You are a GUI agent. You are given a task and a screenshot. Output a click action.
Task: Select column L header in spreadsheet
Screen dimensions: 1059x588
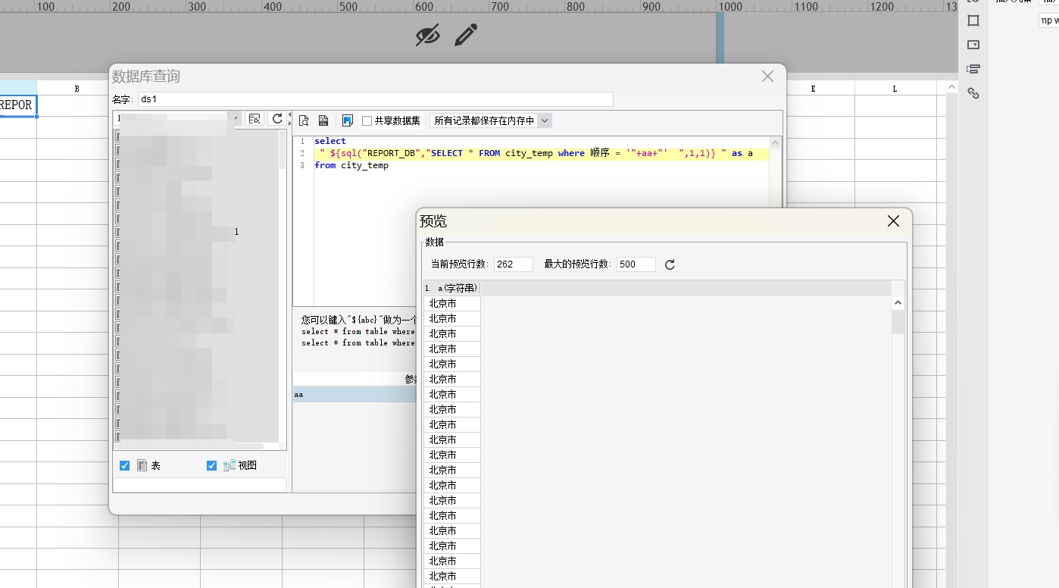[x=895, y=88]
